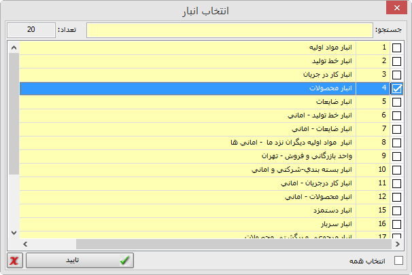Tick checkbox of انبار کار در جریان

coord(396,75)
